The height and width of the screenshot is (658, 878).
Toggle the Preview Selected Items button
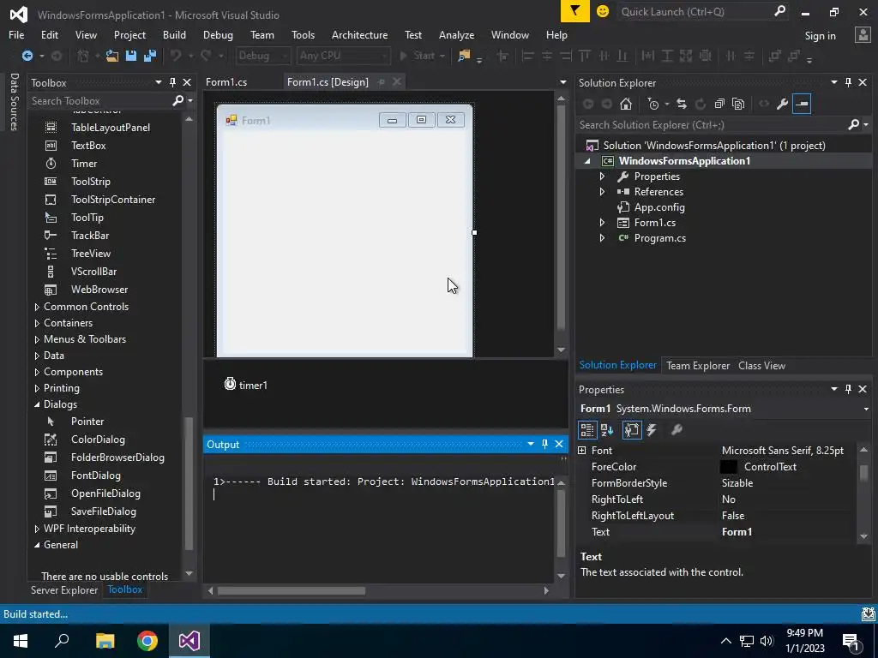(x=802, y=104)
